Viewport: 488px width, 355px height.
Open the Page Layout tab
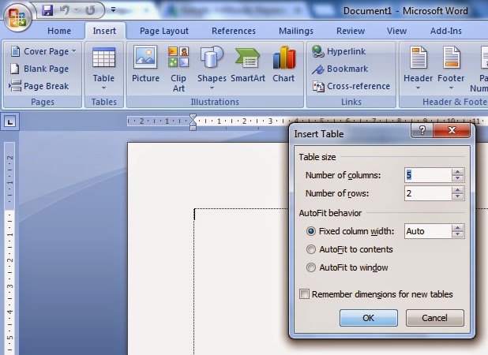tap(164, 31)
